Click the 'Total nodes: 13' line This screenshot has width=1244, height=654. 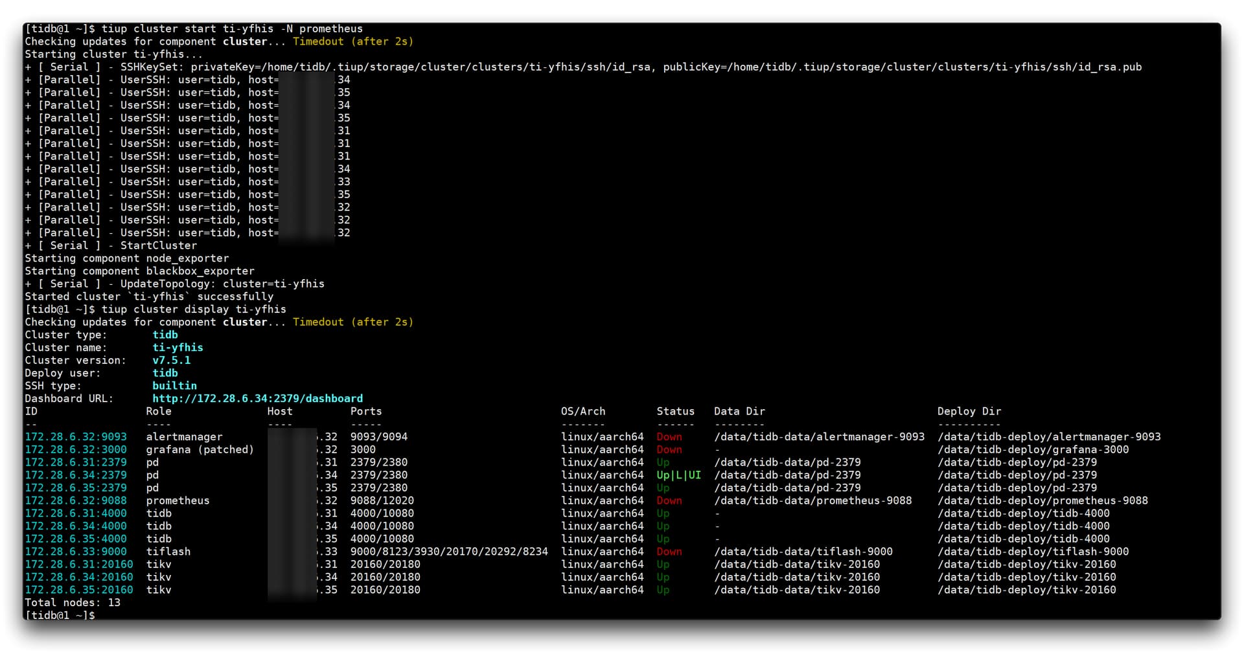click(73, 602)
